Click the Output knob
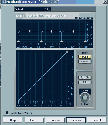 point(85,97)
